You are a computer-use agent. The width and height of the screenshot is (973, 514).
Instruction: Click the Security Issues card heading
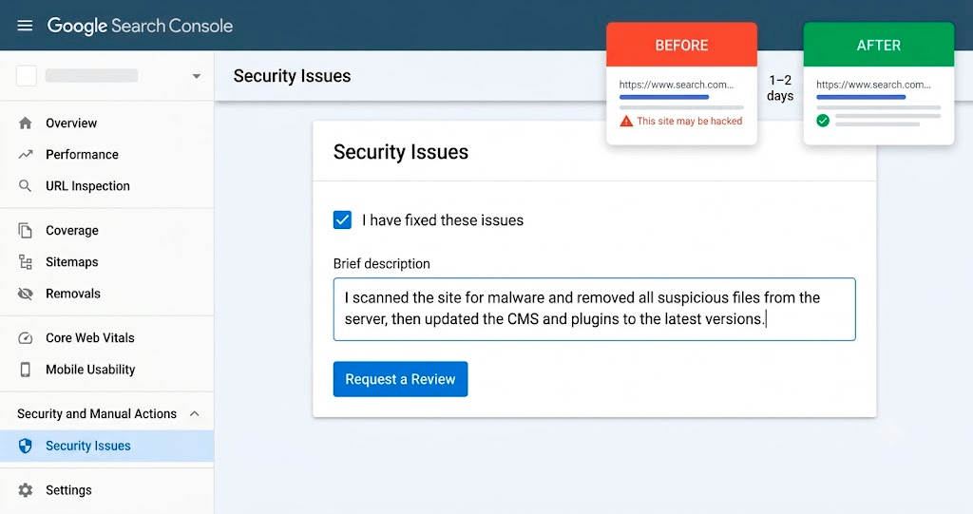(401, 152)
